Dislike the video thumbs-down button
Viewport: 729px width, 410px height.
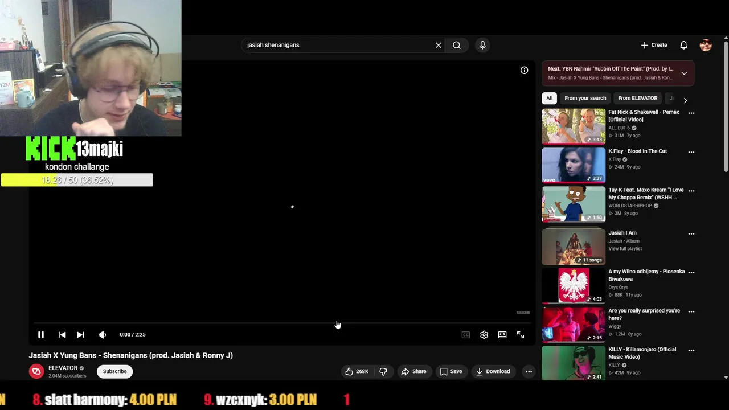point(383,372)
